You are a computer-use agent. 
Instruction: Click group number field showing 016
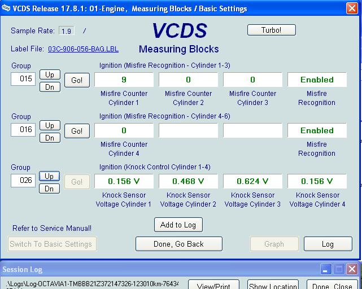click(x=23, y=129)
